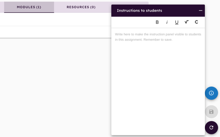The height and width of the screenshot is (137, 220).
Task: Click the dark circular refresh button
Action: pos(211,127)
